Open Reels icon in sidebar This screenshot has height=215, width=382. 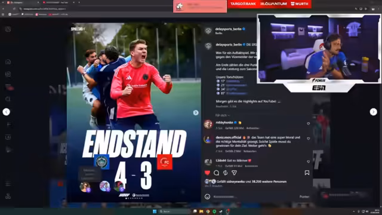point(8,74)
